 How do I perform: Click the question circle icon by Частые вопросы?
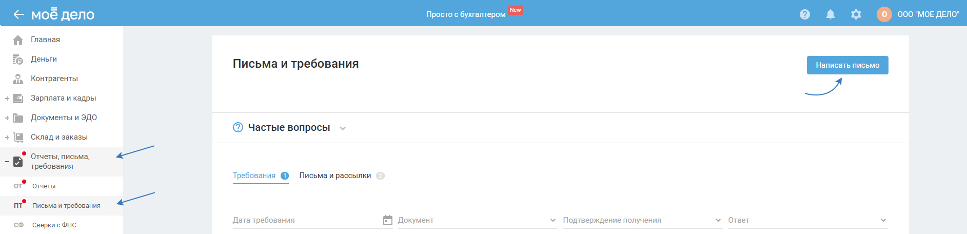coord(238,127)
